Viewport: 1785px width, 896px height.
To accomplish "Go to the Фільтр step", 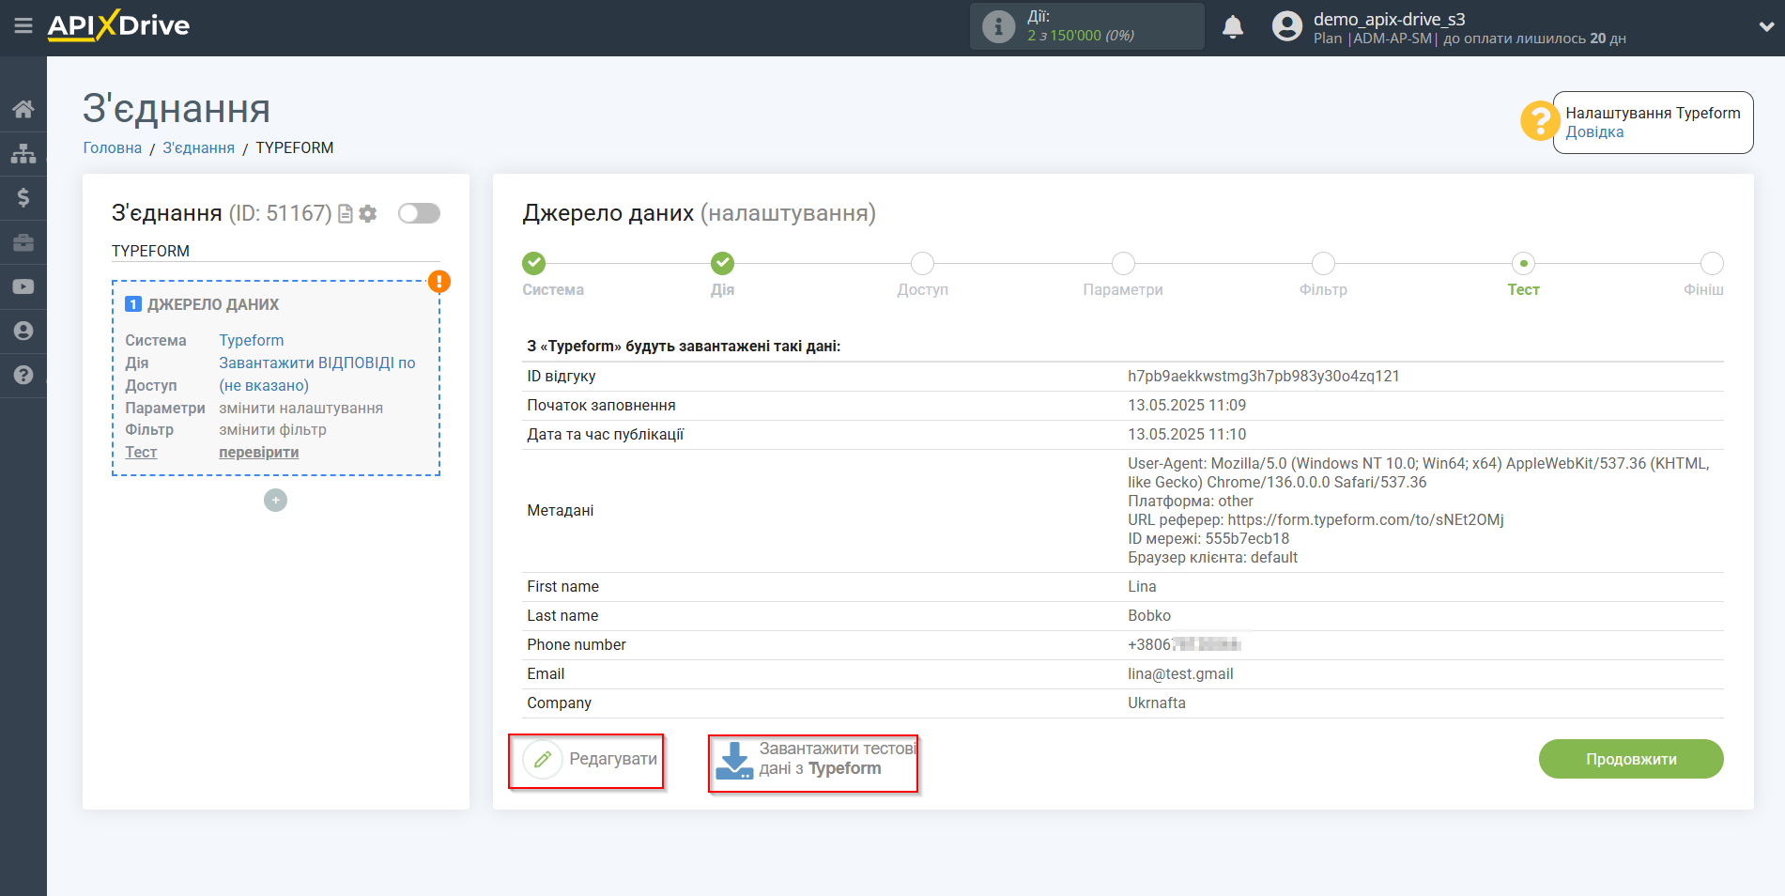I will pos(1323,264).
